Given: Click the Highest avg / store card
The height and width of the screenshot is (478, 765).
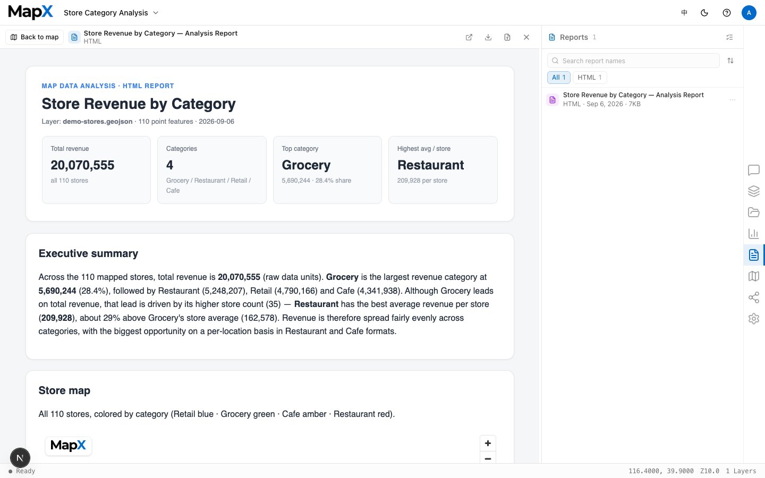Looking at the screenshot, I should [443, 170].
